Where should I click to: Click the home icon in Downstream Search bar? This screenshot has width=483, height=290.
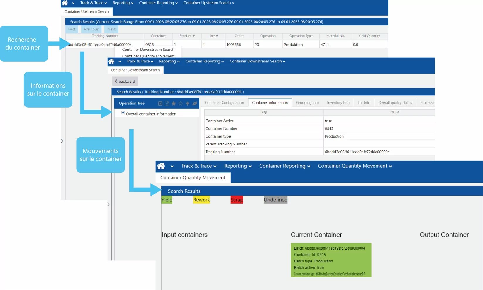click(111, 61)
